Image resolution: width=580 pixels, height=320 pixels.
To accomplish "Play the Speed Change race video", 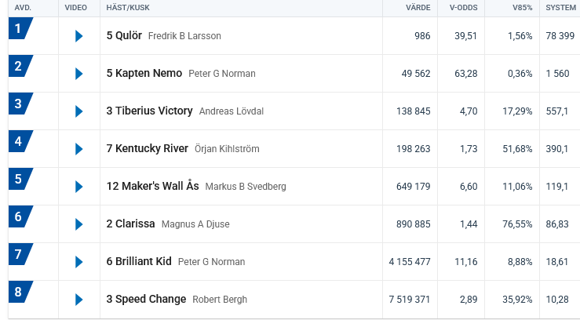I will pyautogui.click(x=78, y=300).
